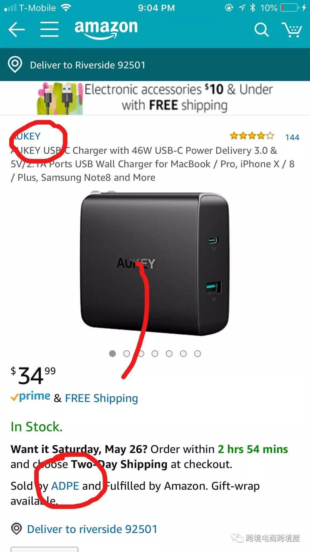
Task: Select the last image carousel dot
Action: (x=197, y=353)
